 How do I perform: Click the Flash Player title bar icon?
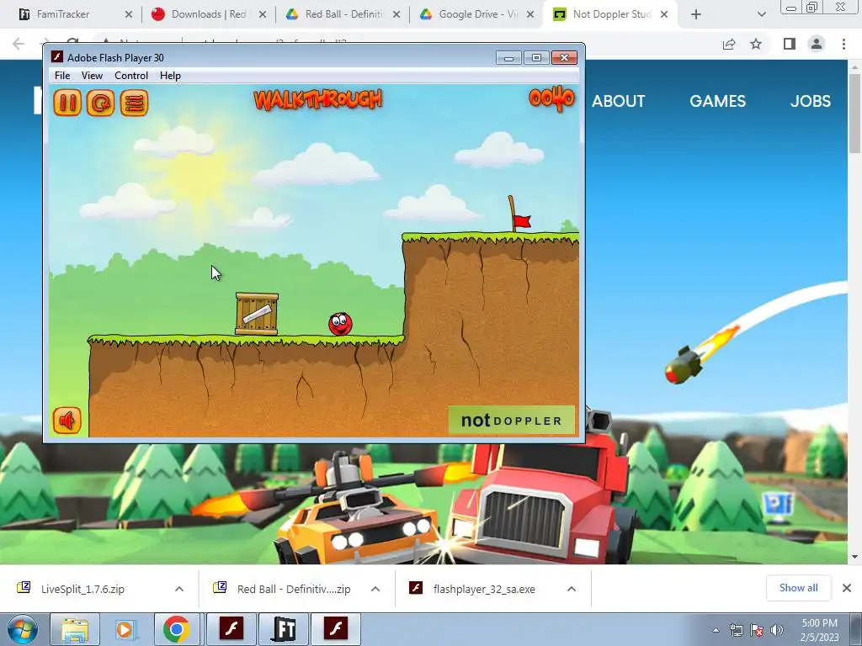click(56, 57)
